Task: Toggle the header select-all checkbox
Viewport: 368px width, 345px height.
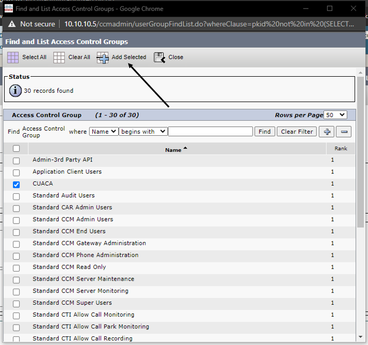Action: [16, 149]
